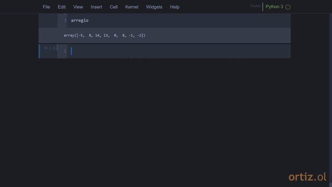Screen dimensions: 332x187
Task: Click the array output text
Action: 105,35
